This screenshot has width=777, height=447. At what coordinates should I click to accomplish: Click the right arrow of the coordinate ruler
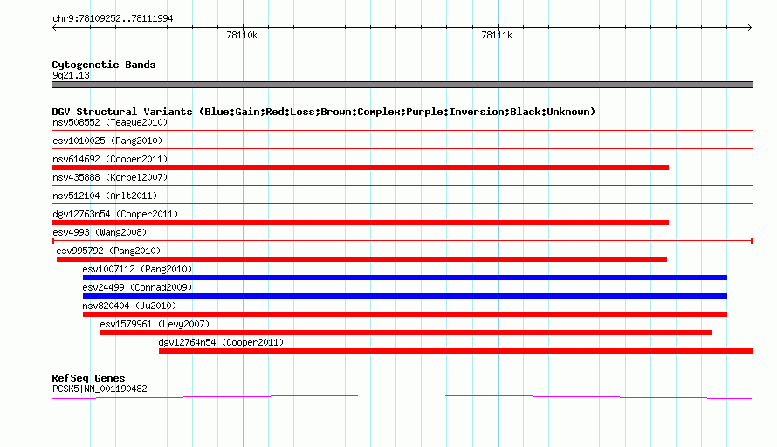[749, 27]
